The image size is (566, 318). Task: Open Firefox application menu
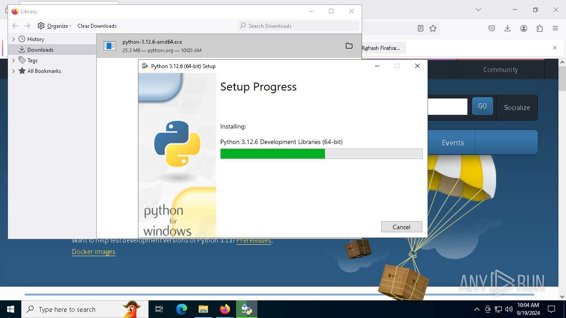click(555, 28)
